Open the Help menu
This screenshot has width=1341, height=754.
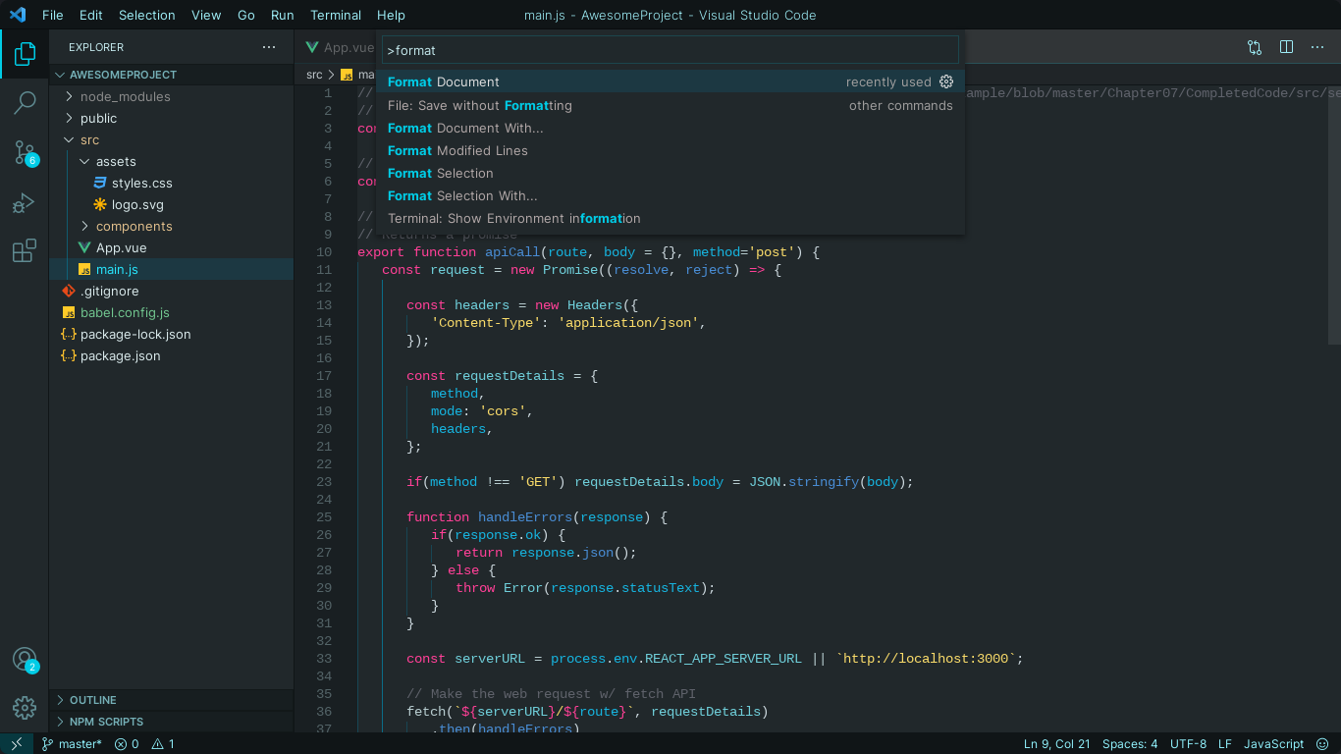[391, 15]
